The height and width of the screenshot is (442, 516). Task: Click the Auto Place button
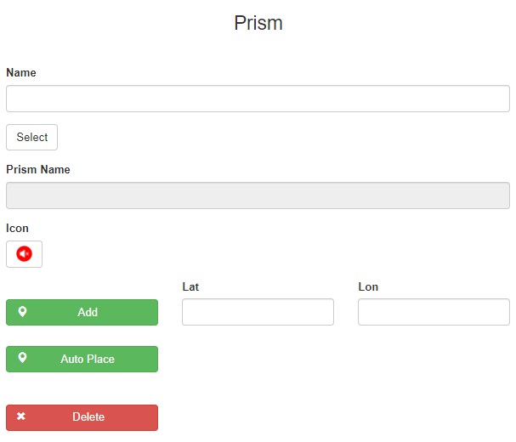pos(82,359)
